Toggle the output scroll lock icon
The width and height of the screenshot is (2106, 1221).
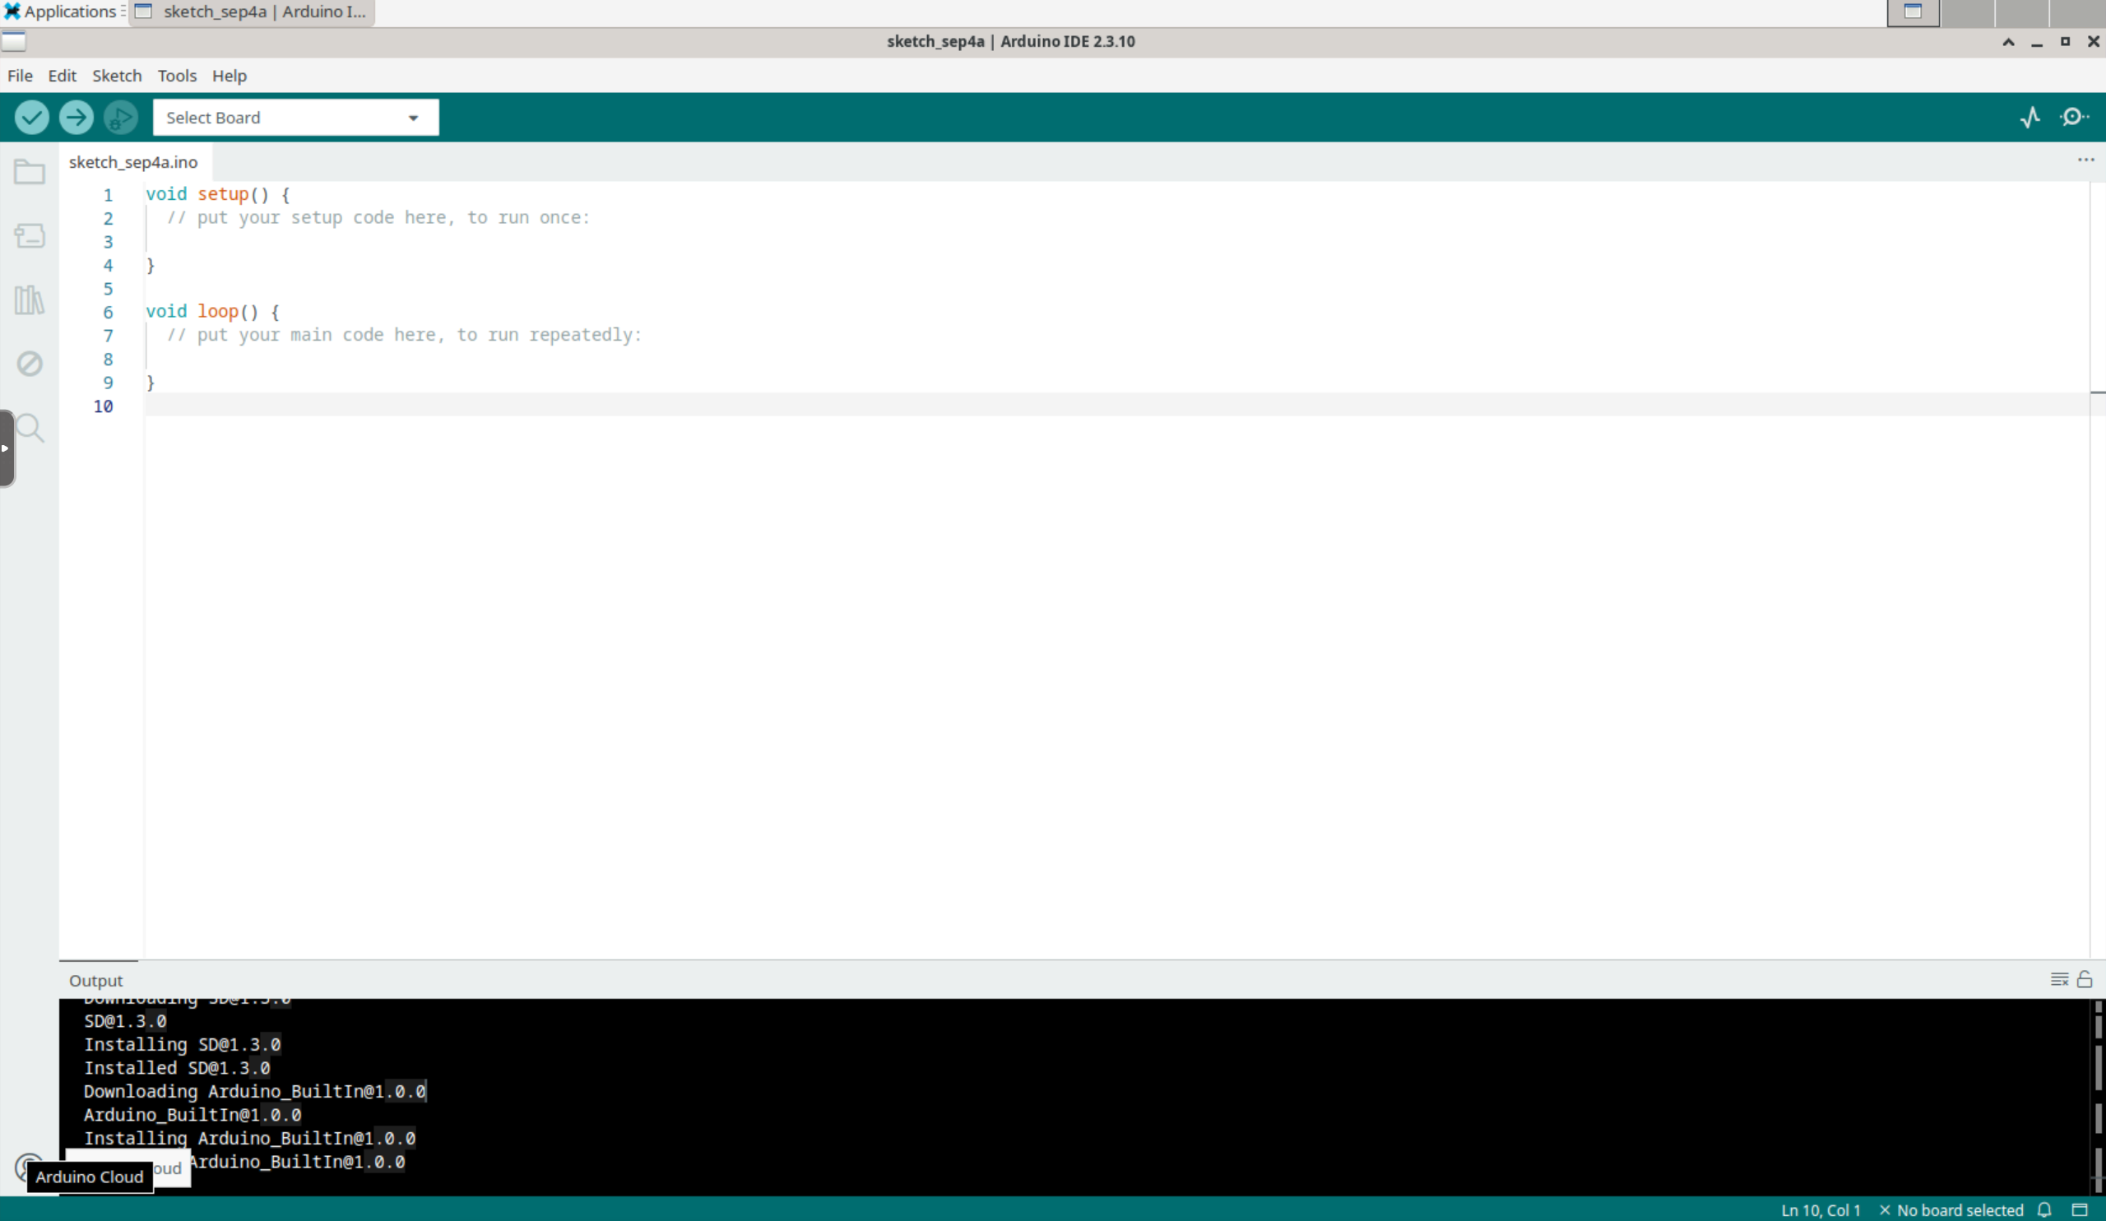pyautogui.click(x=2085, y=979)
